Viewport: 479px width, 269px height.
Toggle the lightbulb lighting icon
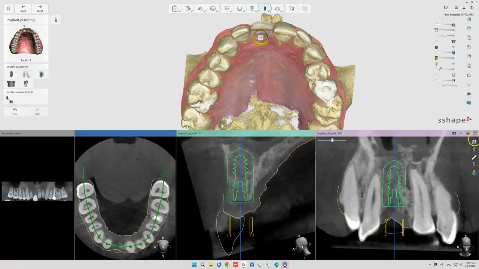[469, 84]
